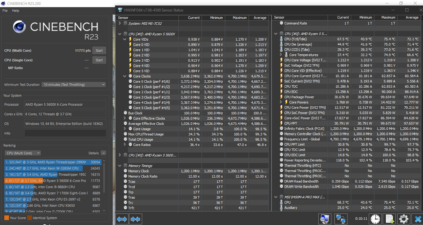The height and width of the screenshot is (225, 423).
Task: Open the Cinebench Help menu
Action: 15,11
